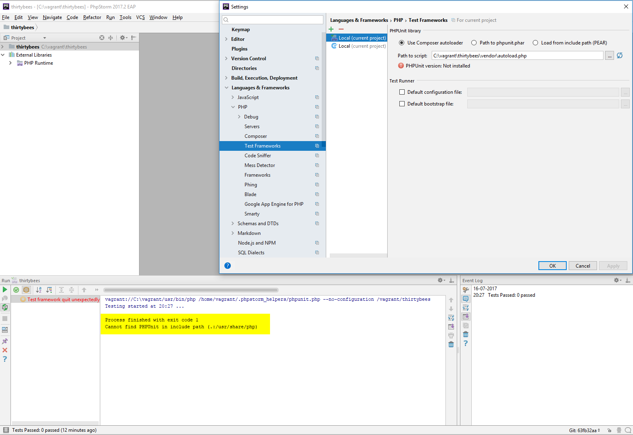Select Path to phpunit.phar option
Screen dimensions: 633x435
tap(473, 43)
